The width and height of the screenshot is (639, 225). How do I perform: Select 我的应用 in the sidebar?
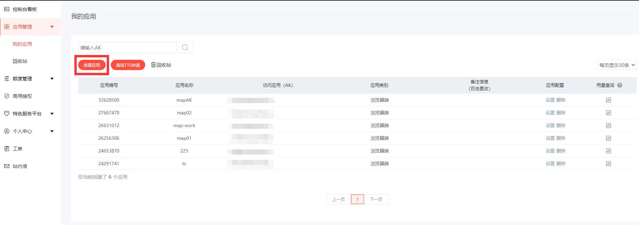[x=22, y=44]
